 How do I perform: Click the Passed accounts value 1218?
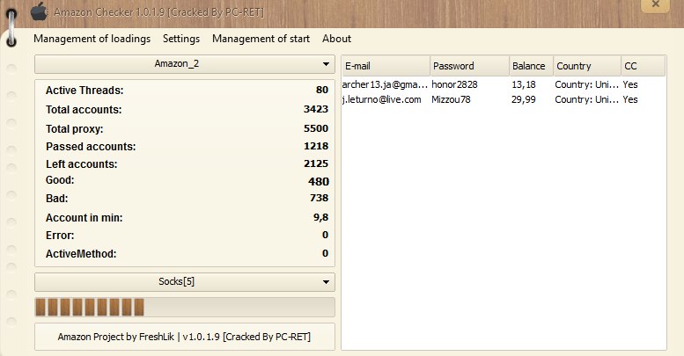click(316, 147)
